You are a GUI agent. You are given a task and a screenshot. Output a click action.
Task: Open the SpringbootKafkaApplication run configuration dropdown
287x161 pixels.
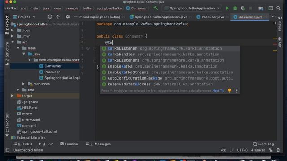(x=192, y=8)
